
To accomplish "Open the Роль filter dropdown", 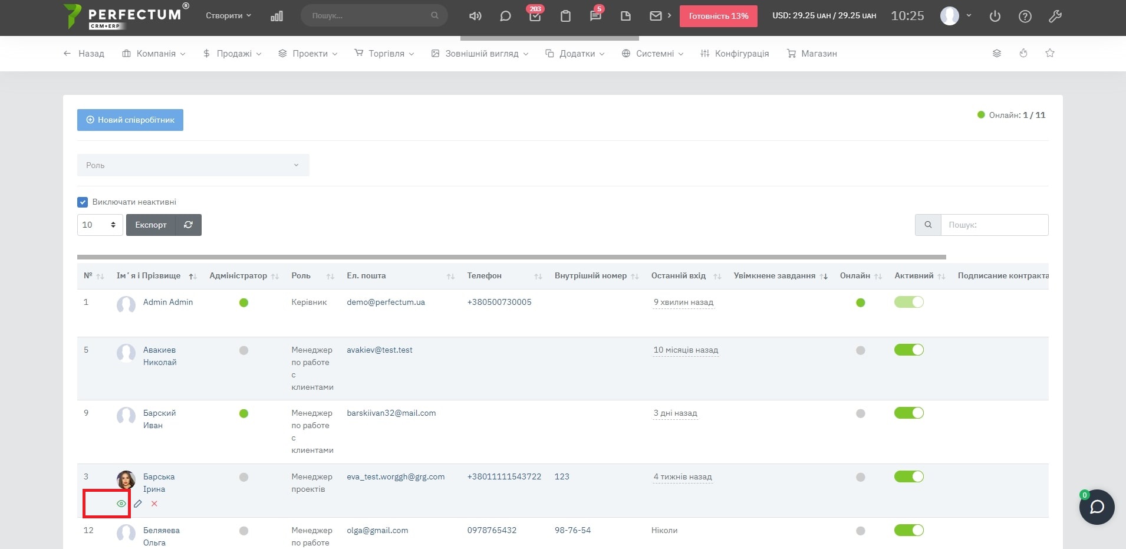I will [x=193, y=165].
